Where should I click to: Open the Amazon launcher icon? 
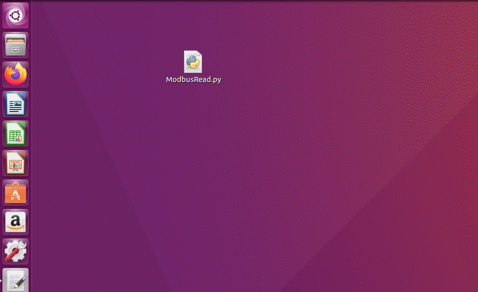pos(15,222)
